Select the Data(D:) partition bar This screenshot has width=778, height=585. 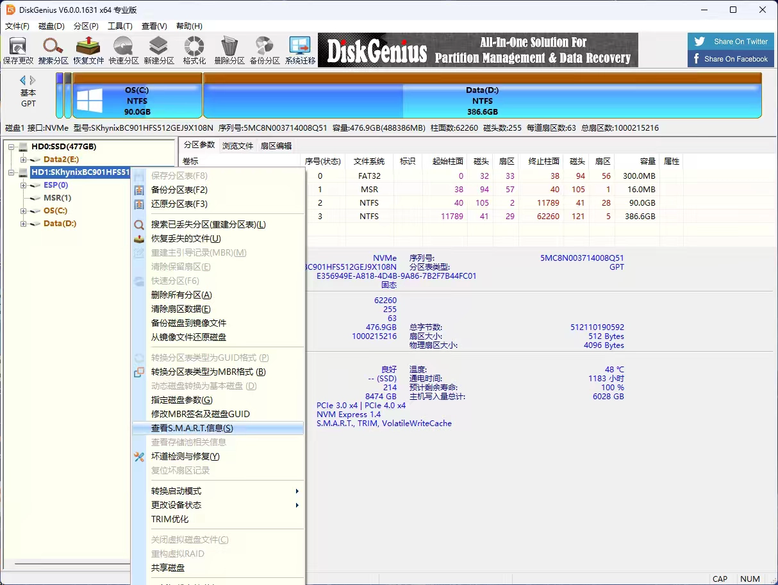pos(483,96)
